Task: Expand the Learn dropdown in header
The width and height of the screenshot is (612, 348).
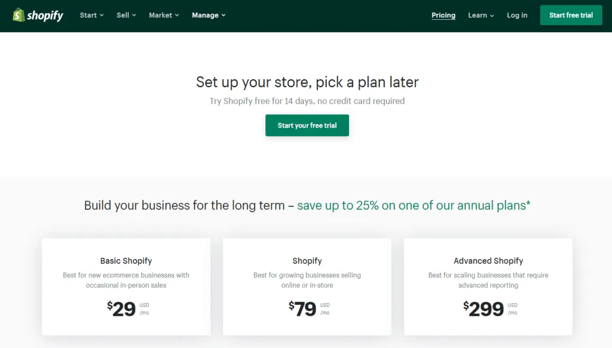Action: pos(481,15)
